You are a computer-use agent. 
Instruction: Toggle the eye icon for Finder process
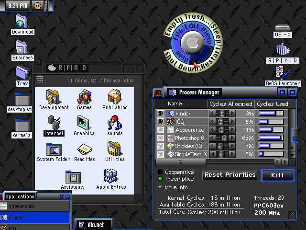161,114
